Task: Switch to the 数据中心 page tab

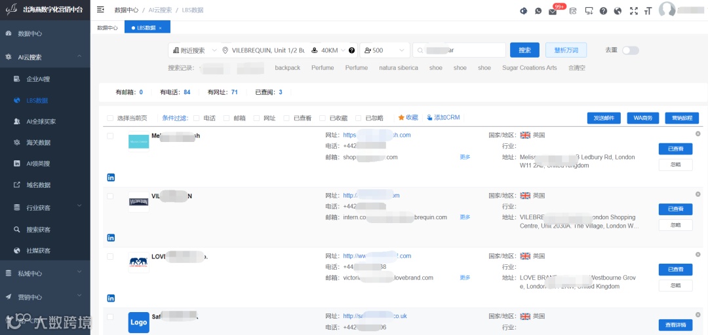Action: tap(108, 28)
